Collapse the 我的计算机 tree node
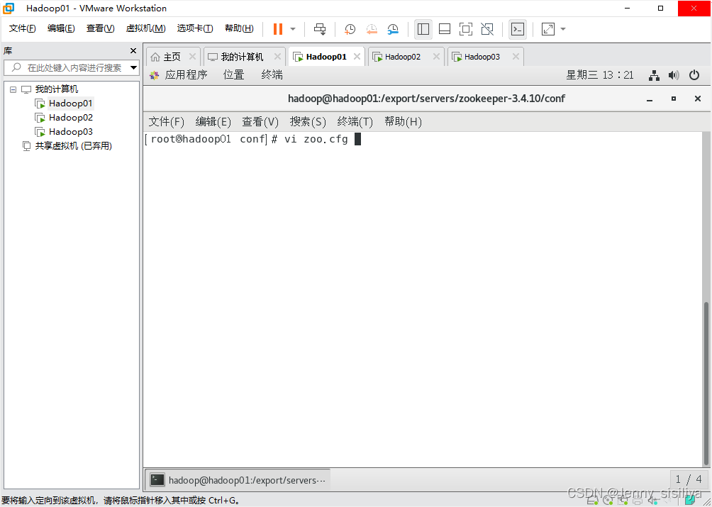The width and height of the screenshot is (712, 507). click(x=13, y=89)
